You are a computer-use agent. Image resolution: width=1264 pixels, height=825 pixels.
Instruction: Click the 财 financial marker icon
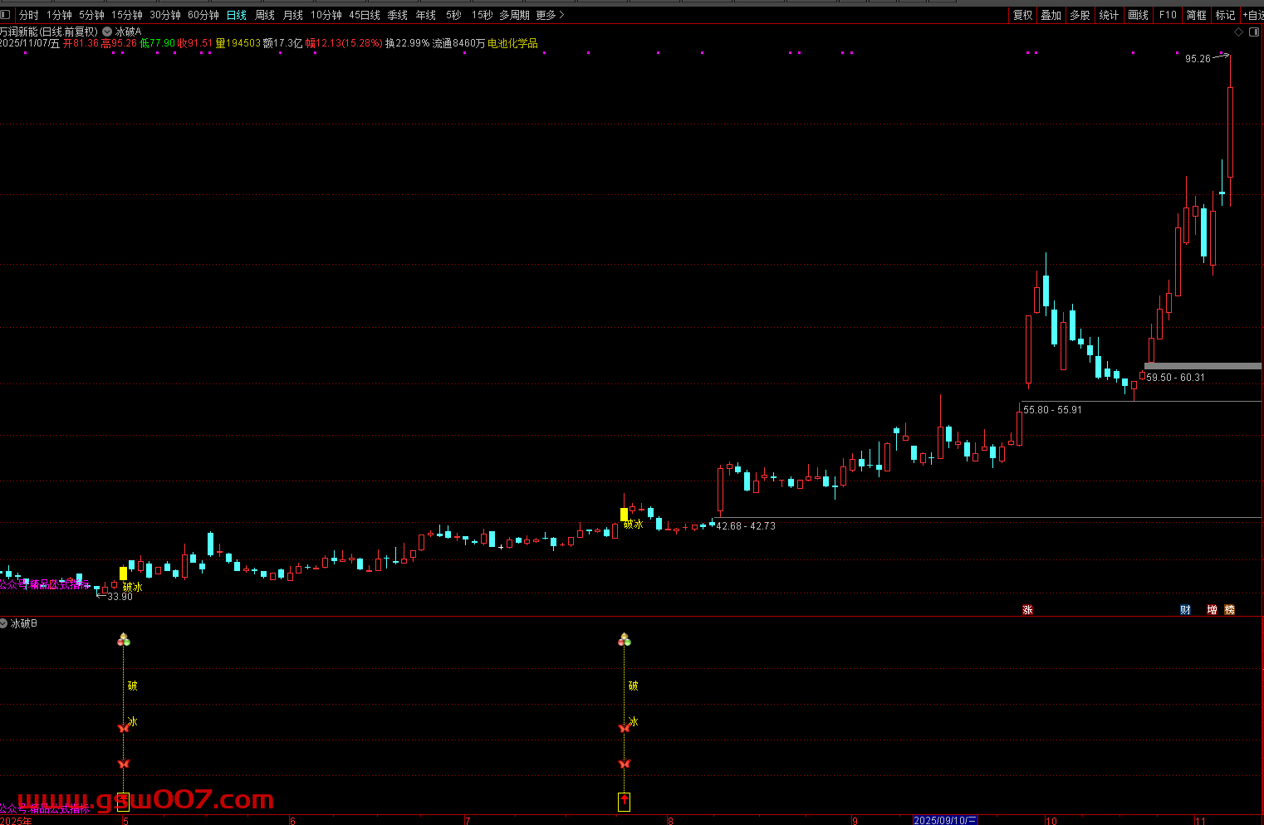tap(1185, 610)
